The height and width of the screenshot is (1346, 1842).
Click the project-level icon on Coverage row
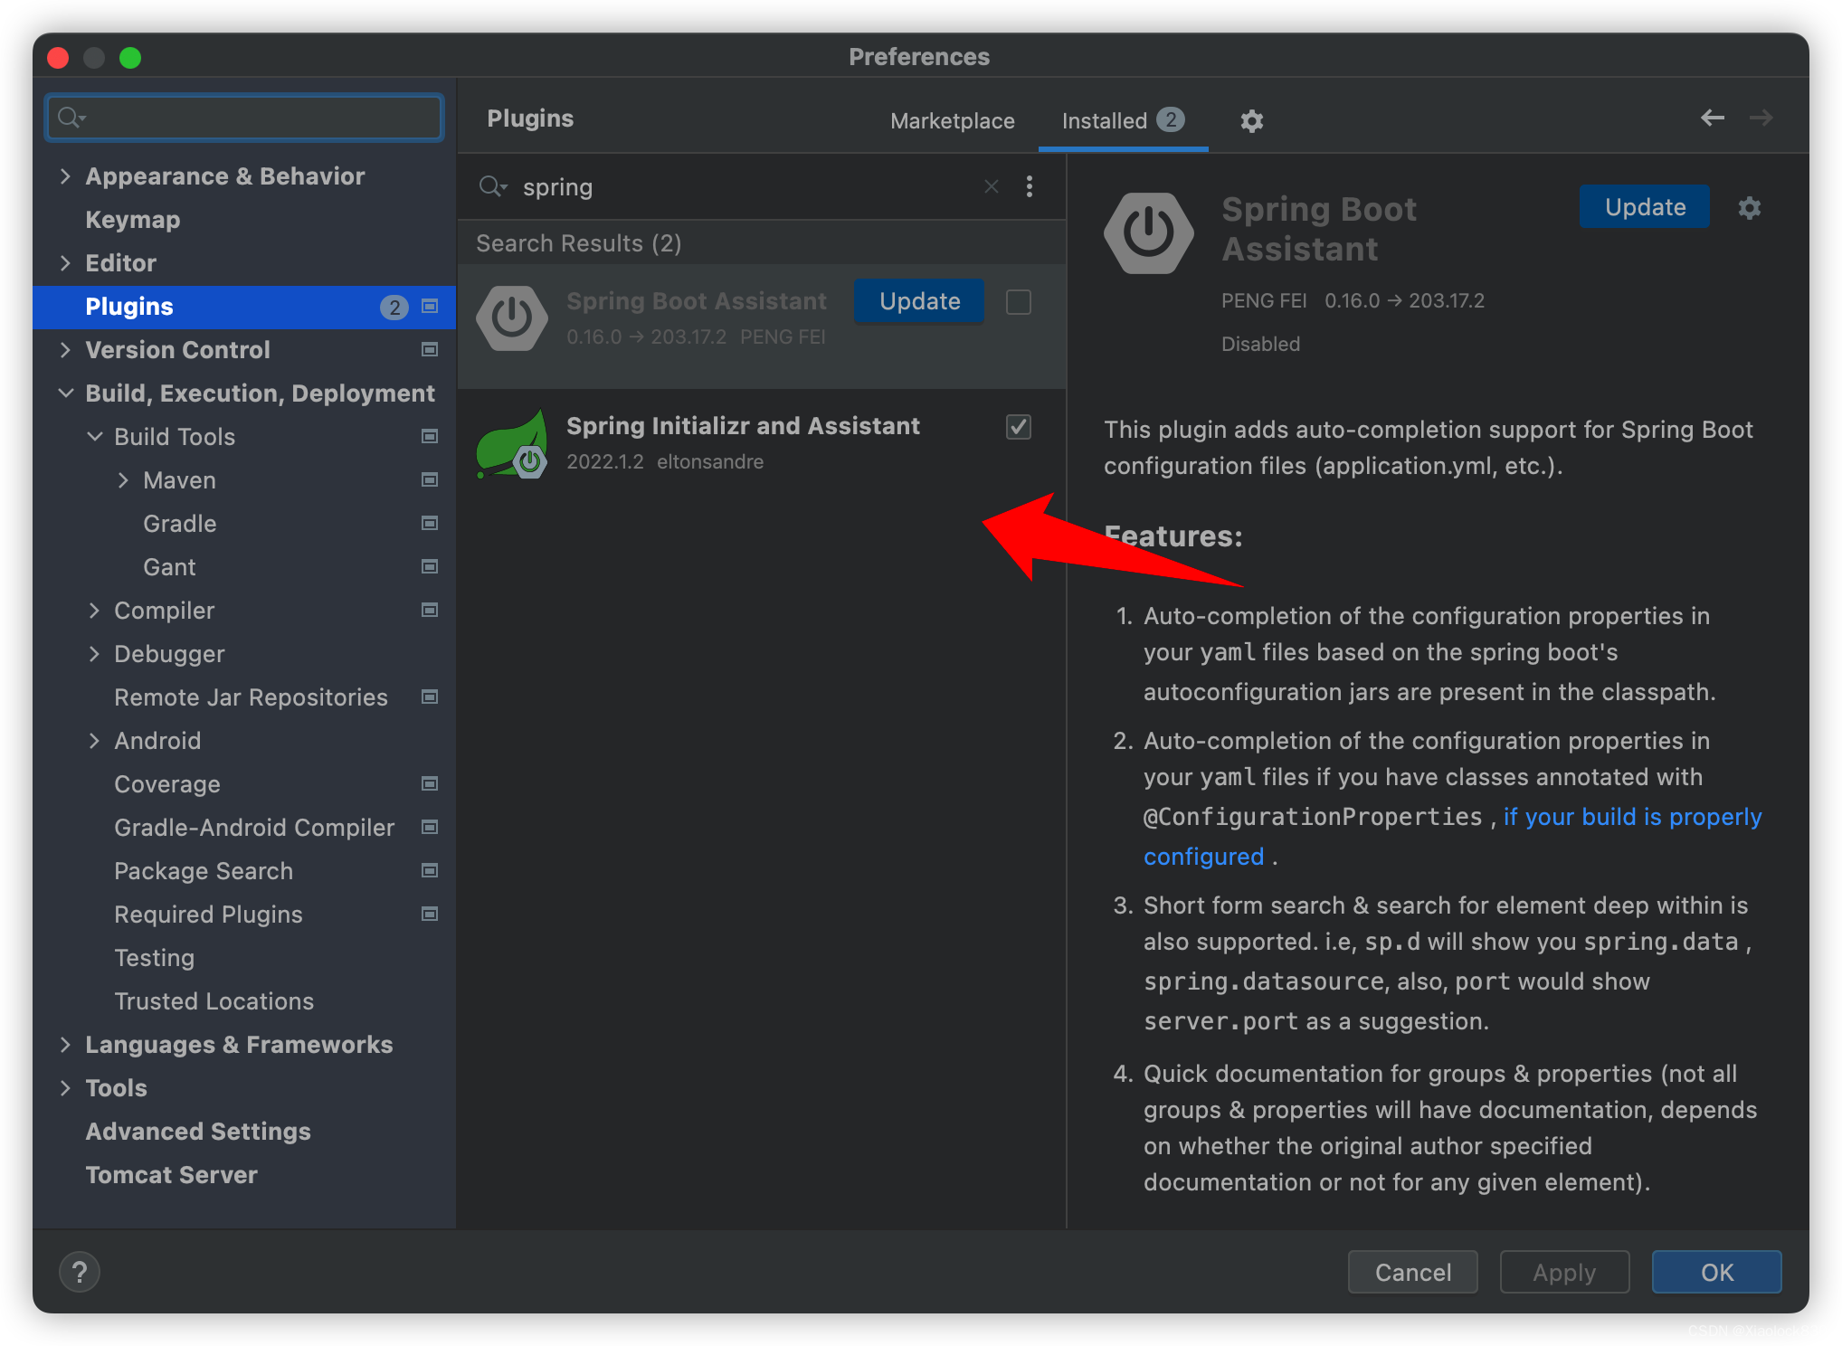[430, 784]
